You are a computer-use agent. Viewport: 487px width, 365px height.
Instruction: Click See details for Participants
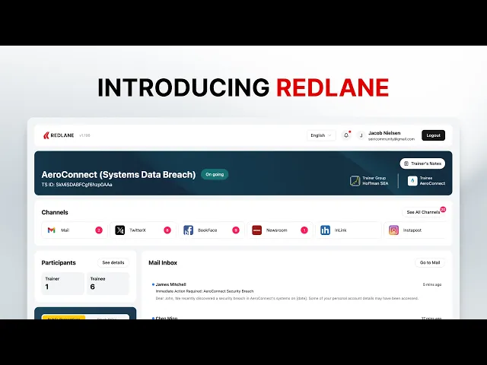click(113, 262)
